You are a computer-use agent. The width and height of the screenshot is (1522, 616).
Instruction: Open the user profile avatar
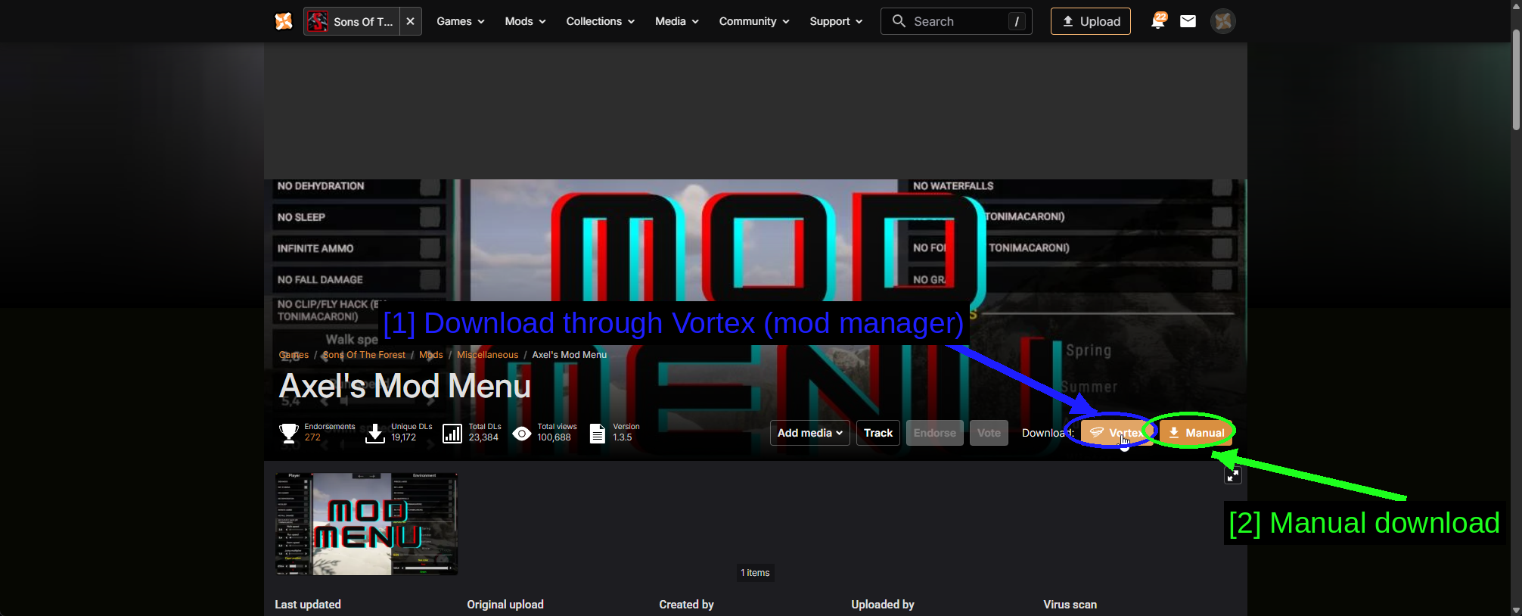point(1222,21)
